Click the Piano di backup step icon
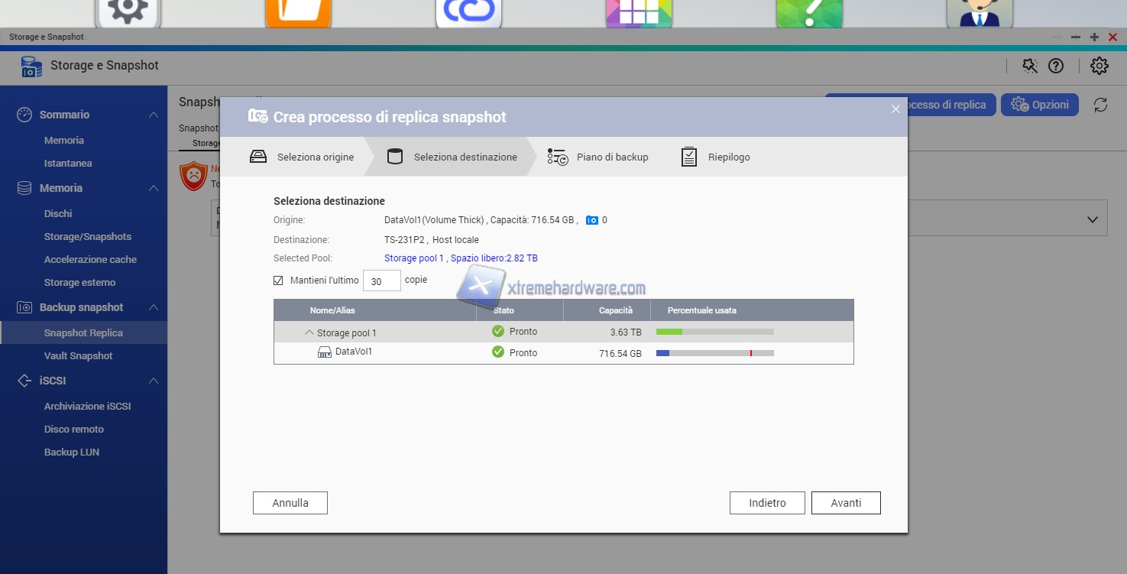1127x574 pixels. [558, 157]
